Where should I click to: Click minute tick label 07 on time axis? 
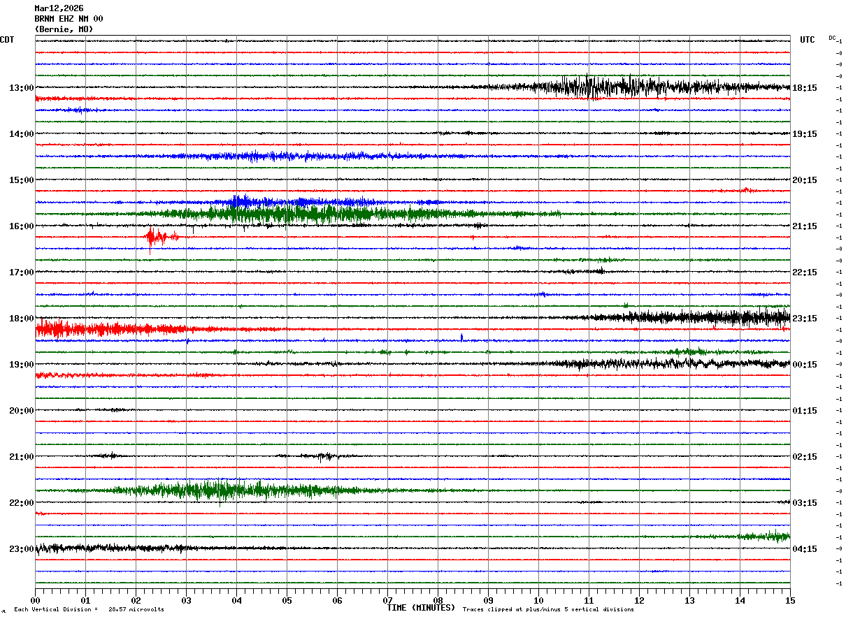[387, 600]
